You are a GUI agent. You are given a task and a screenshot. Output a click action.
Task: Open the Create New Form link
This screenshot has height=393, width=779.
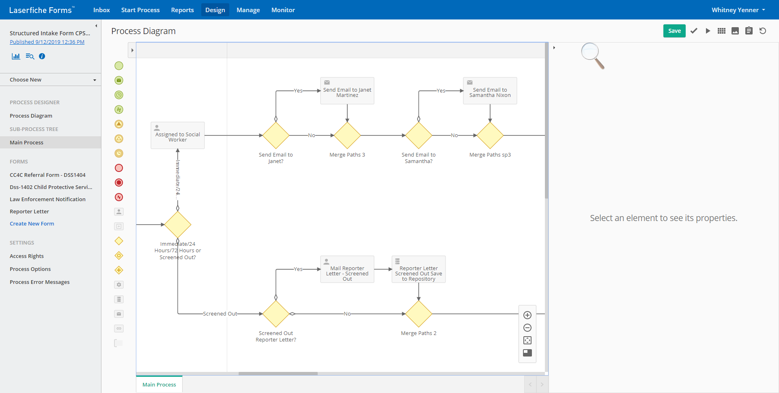32,224
